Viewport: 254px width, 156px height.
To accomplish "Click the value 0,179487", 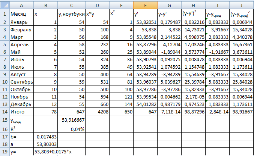I will tap(169, 22).
